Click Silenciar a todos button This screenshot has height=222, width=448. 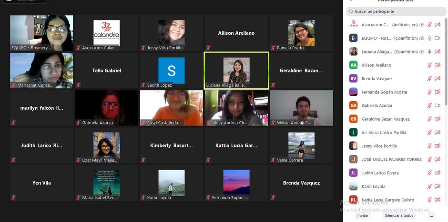pyautogui.click(x=399, y=215)
